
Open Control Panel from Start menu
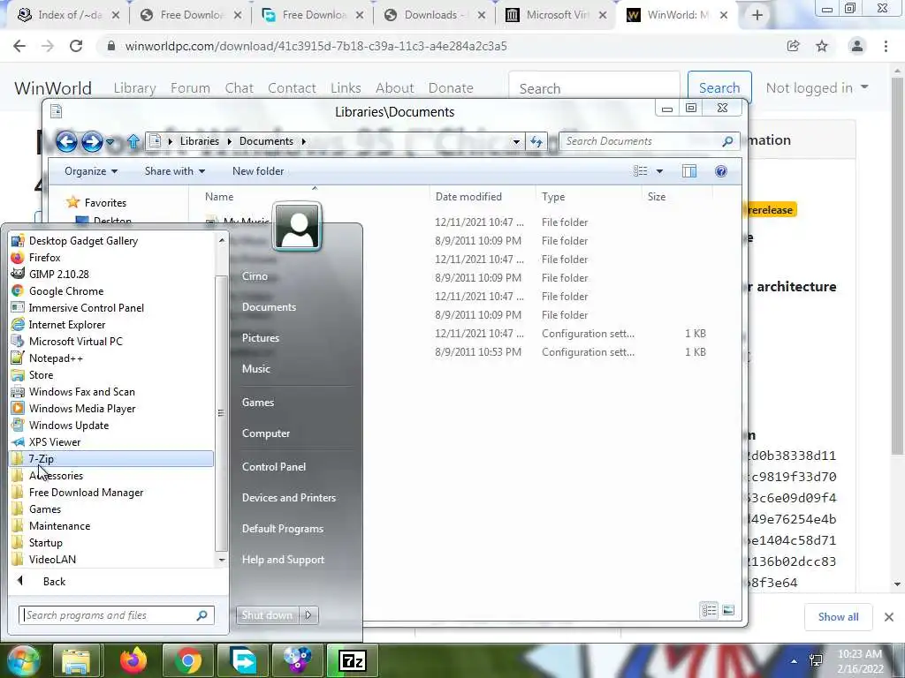[x=274, y=466]
